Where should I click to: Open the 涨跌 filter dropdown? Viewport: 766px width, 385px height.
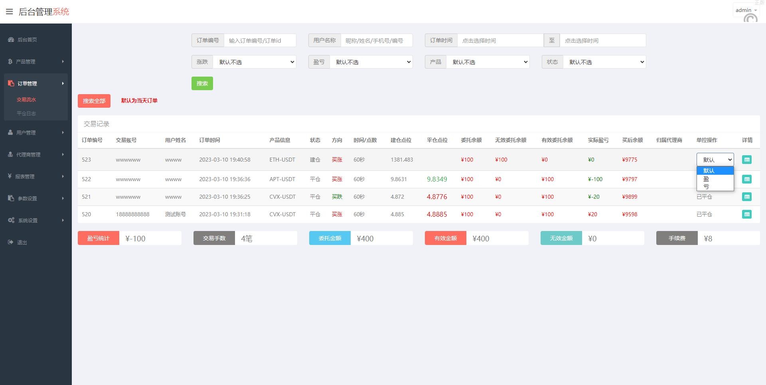click(x=255, y=62)
